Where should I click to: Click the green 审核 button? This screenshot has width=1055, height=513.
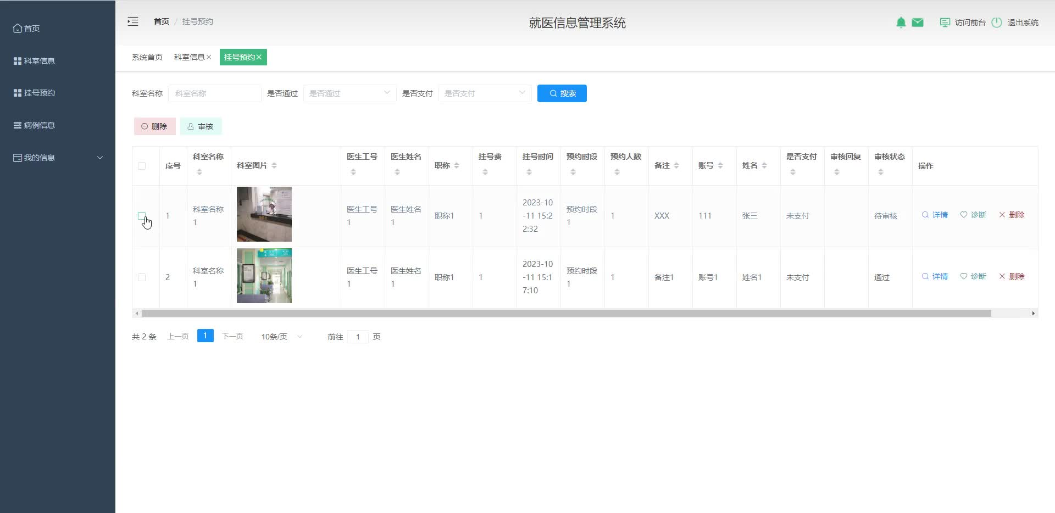point(201,126)
